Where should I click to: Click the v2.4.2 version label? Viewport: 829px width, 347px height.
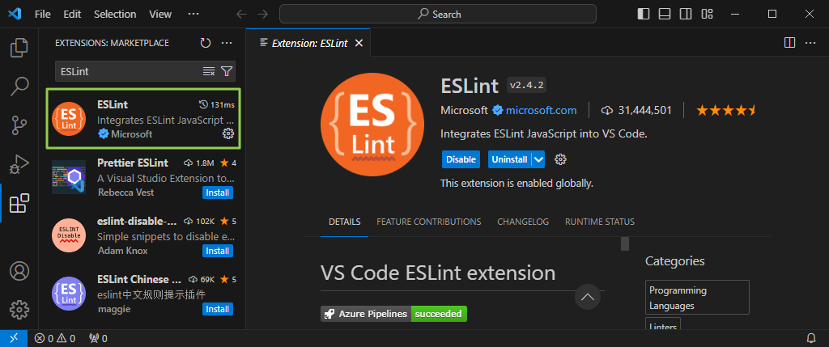526,85
